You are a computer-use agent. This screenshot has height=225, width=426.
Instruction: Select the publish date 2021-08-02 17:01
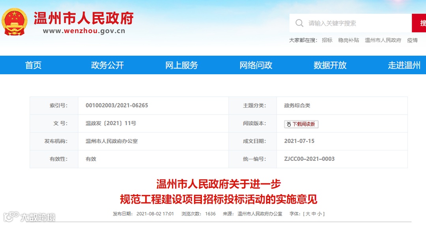click(155, 214)
